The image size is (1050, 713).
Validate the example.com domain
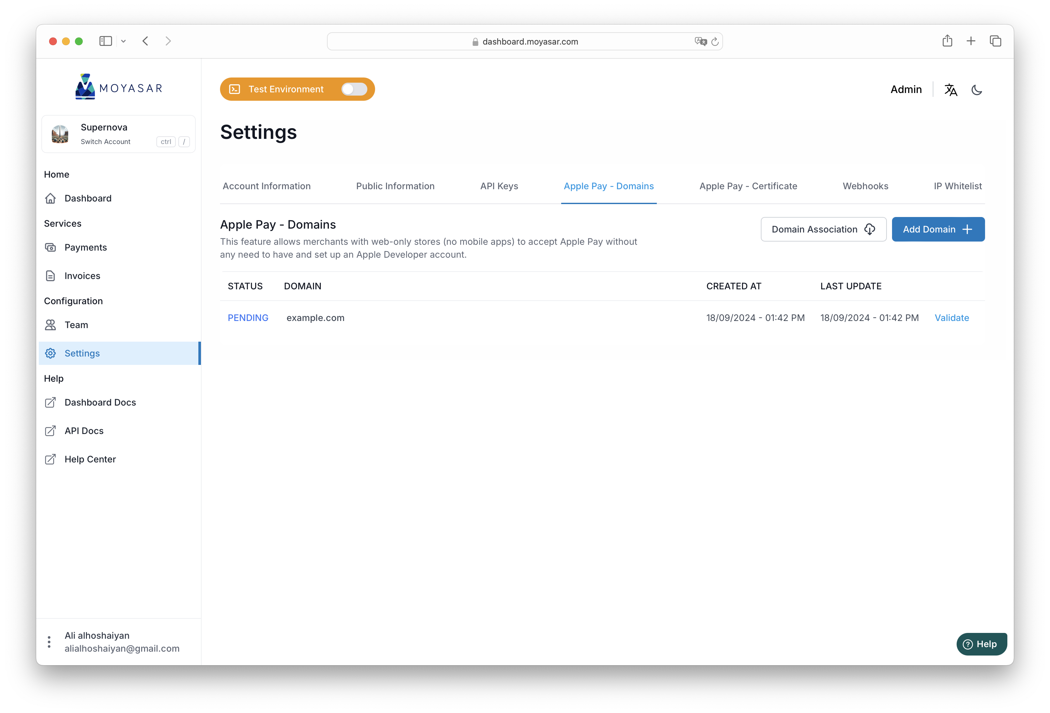click(x=951, y=317)
